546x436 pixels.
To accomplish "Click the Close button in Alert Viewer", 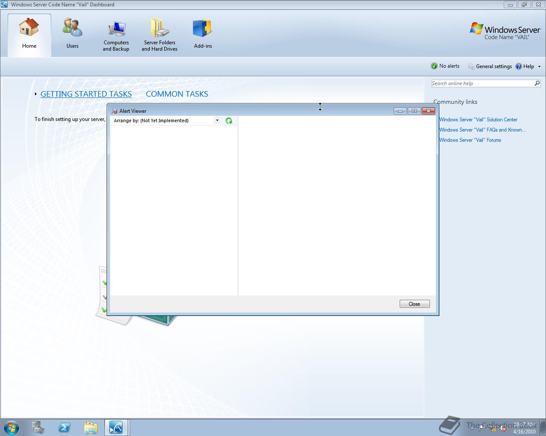I will pyautogui.click(x=415, y=304).
